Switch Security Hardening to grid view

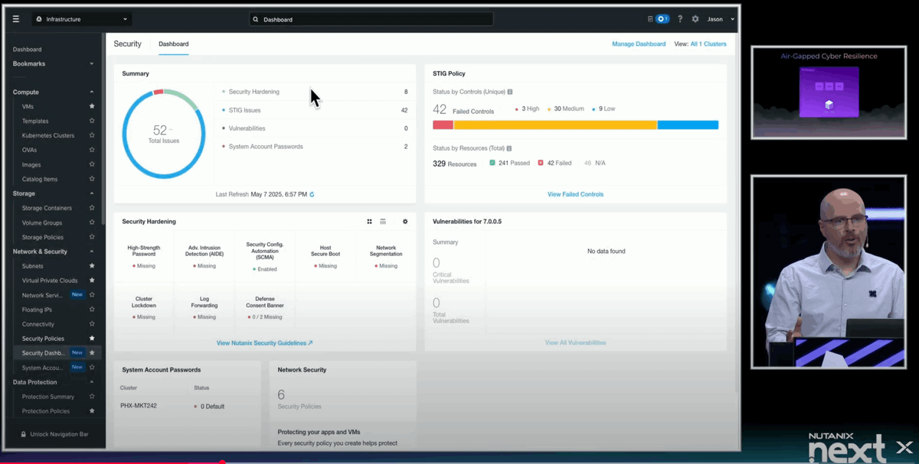369,222
